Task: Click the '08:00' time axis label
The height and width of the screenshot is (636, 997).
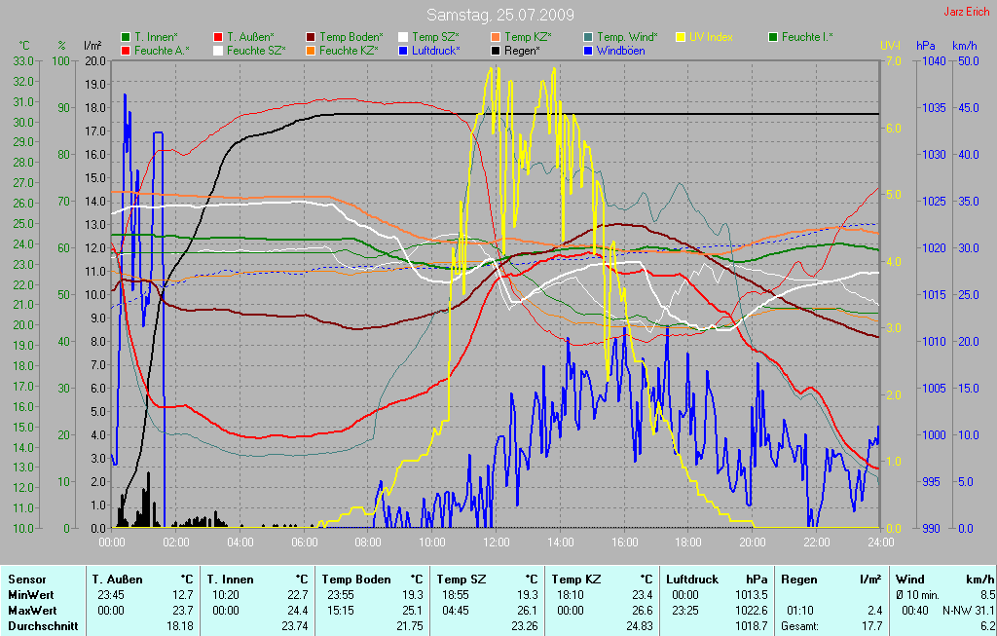Action: pyautogui.click(x=368, y=542)
